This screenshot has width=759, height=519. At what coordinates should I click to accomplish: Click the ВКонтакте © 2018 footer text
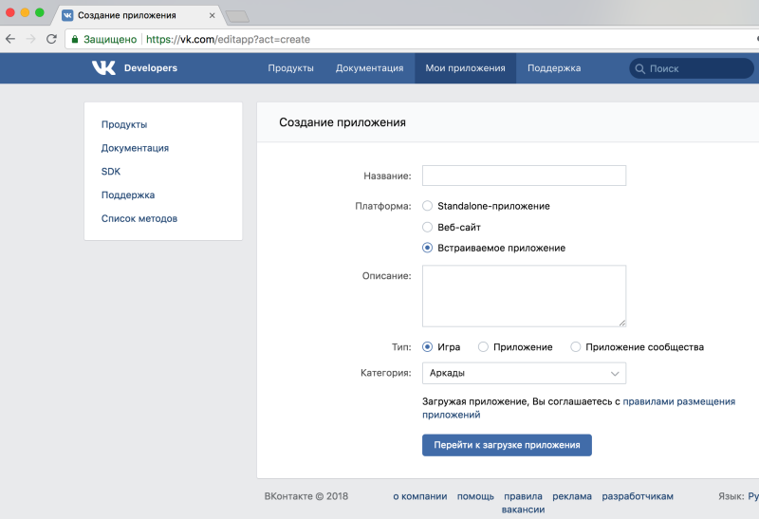click(x=306, y=496)
